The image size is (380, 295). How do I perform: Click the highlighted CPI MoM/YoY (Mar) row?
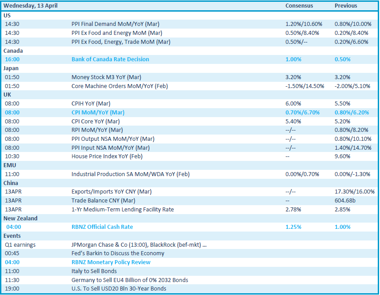[98, 113]
